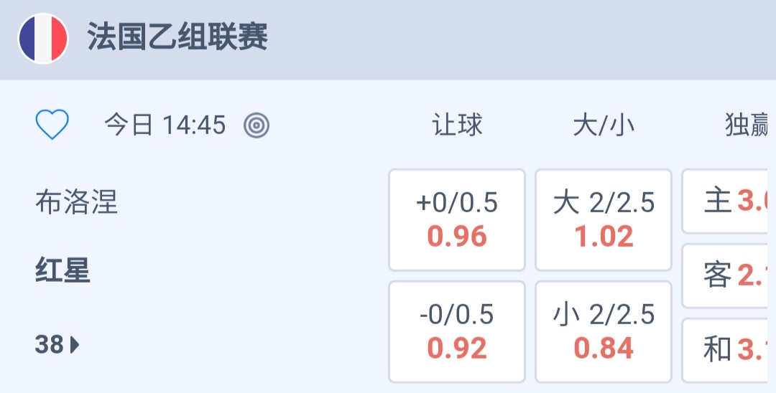Choose the 客 away win odds
The height and width of the screenshot is (393, 776).
coord(729,275)
